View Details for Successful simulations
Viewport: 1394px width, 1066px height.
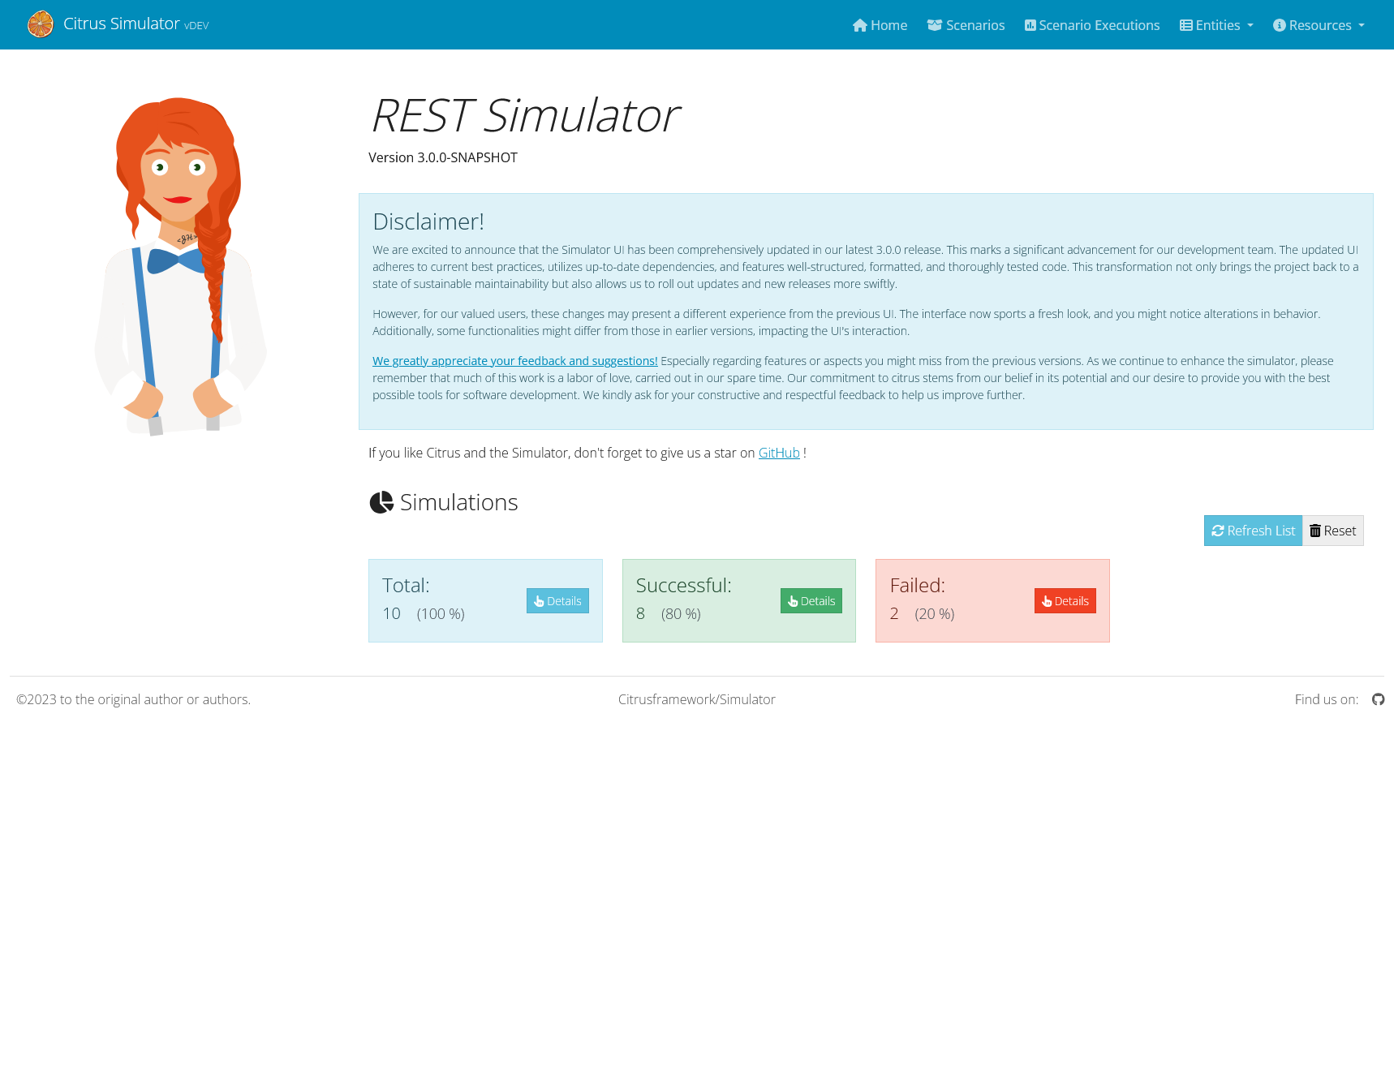pos(811,601)
